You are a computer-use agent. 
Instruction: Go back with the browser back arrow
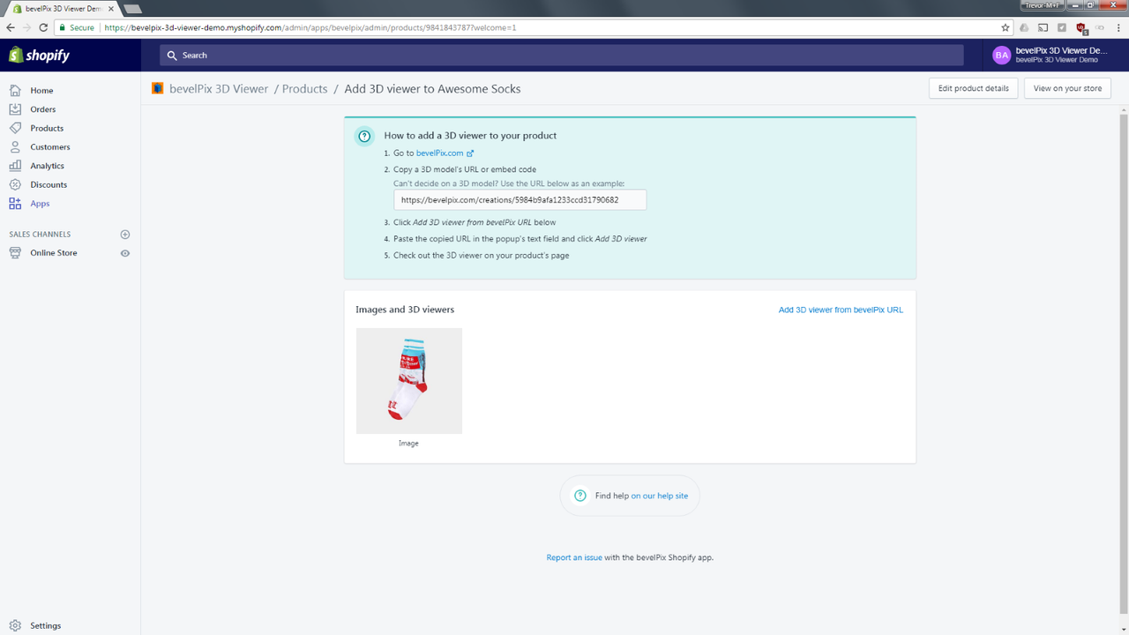click(x=11, y=27)
